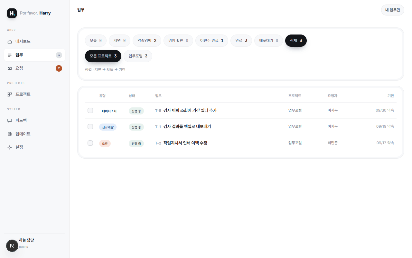412x258 pixels.
Task: Click the T-5 task ID
Action: pos(158,111)
